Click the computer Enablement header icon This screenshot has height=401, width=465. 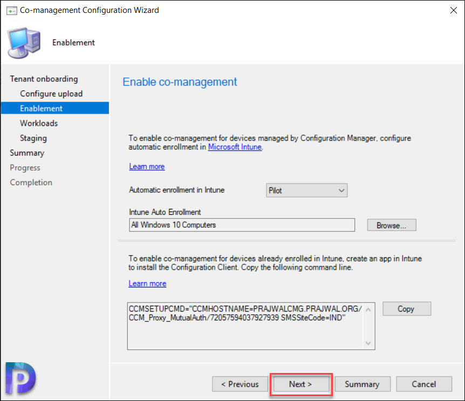click(x=24, y=43)
